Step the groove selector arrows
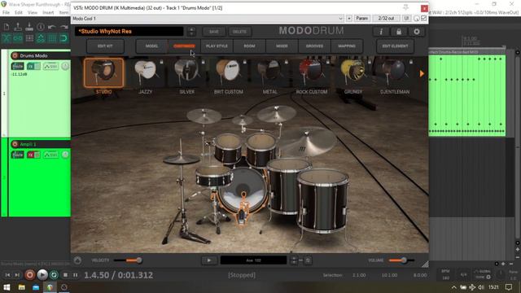This screenshot has width=521, height=293. coord(294,260)
